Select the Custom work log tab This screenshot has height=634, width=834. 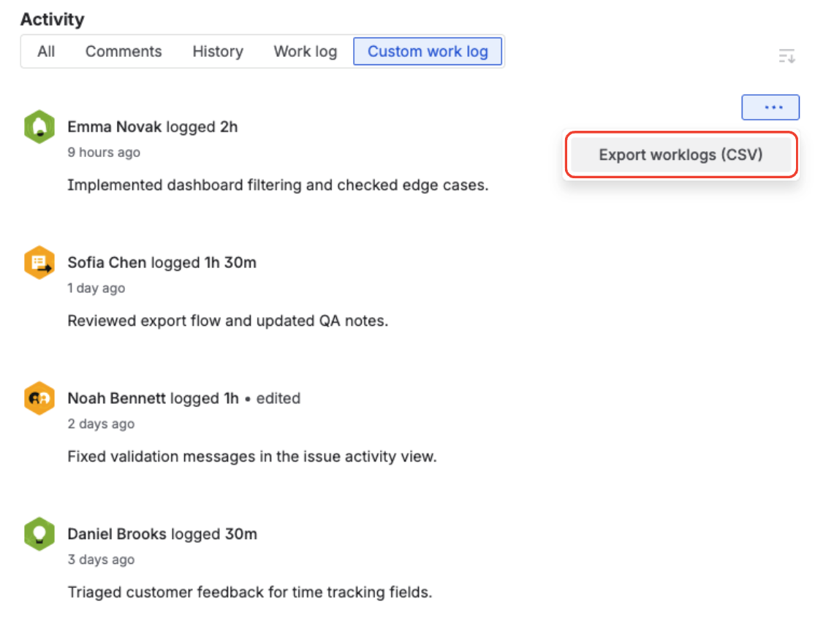tap(428, 51)
